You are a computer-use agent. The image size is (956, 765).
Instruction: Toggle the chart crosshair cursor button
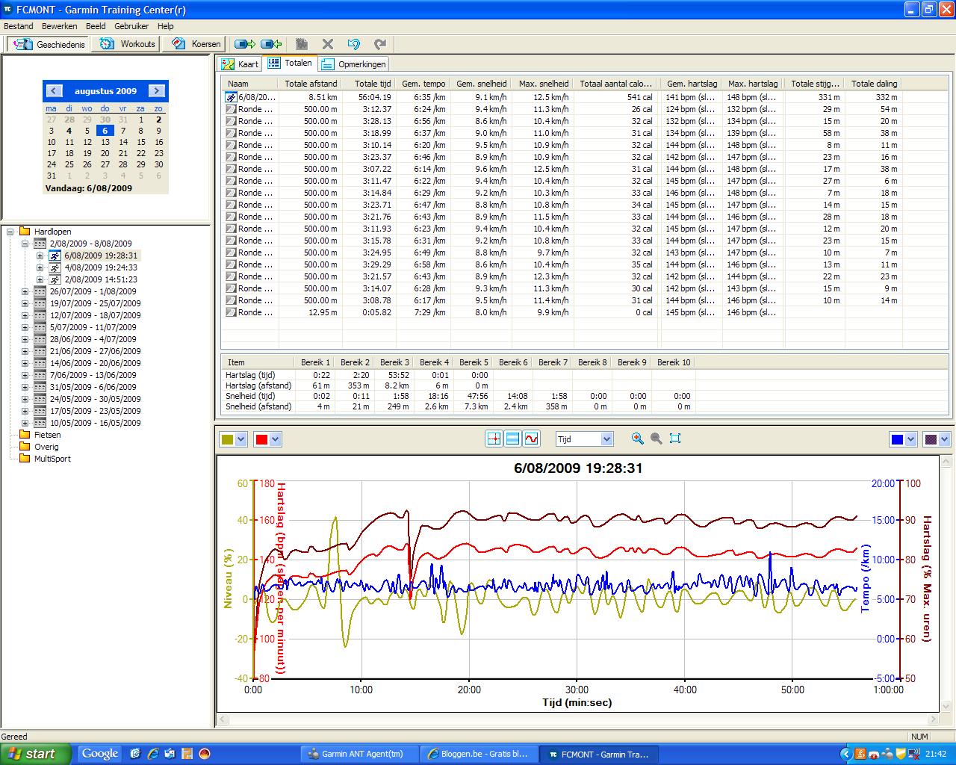click(494, 439)
